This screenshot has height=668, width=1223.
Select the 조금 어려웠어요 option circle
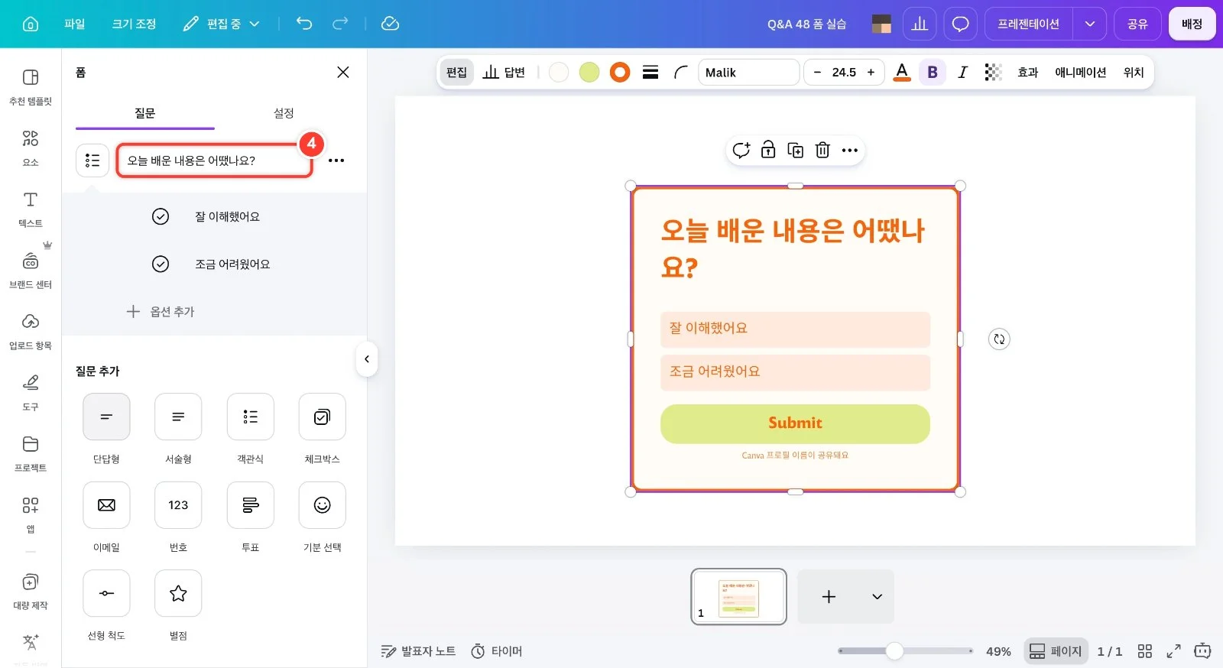click(161, 264)
